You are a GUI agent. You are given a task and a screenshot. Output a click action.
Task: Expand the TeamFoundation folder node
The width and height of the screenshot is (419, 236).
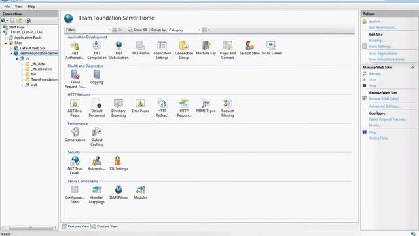pyautogui.click(x=22, y=79)
